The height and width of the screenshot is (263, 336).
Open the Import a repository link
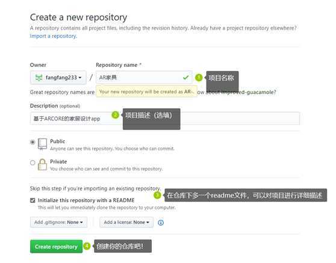click(x=54, y=36)
